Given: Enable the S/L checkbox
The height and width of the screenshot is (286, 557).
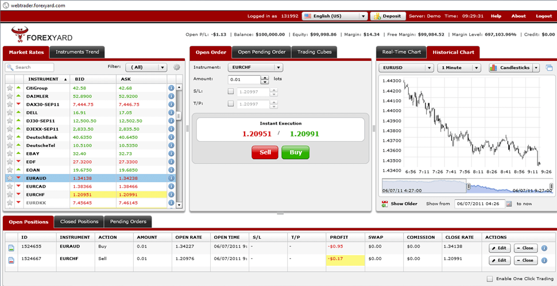Looking at the screenshot, I should (231, 92).
